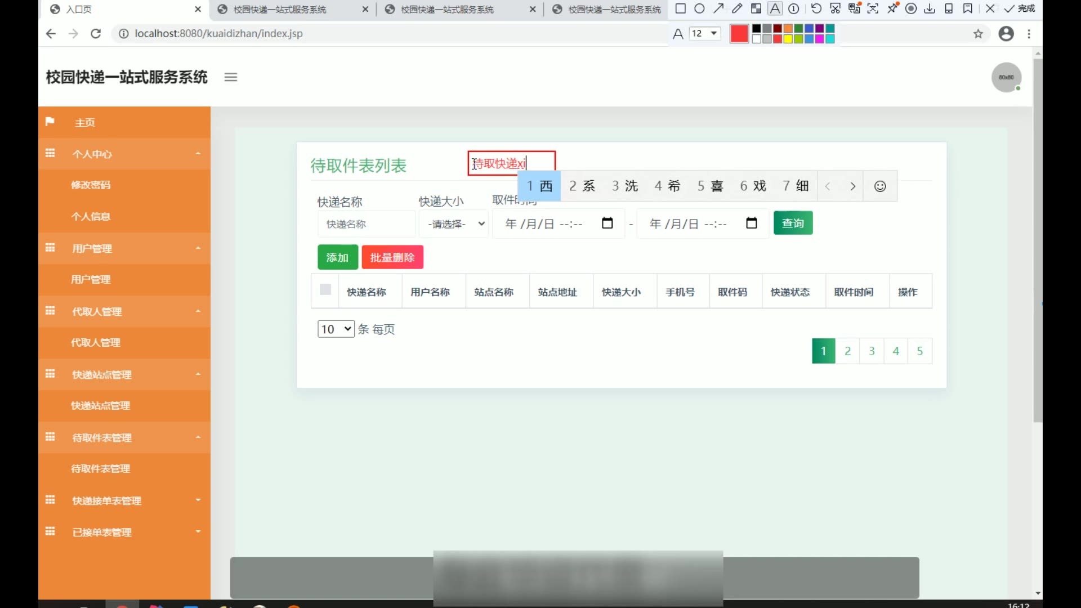Pick the yellow color swatch
The height and width of the screenshot is (608, 1081).
point(788,39)
